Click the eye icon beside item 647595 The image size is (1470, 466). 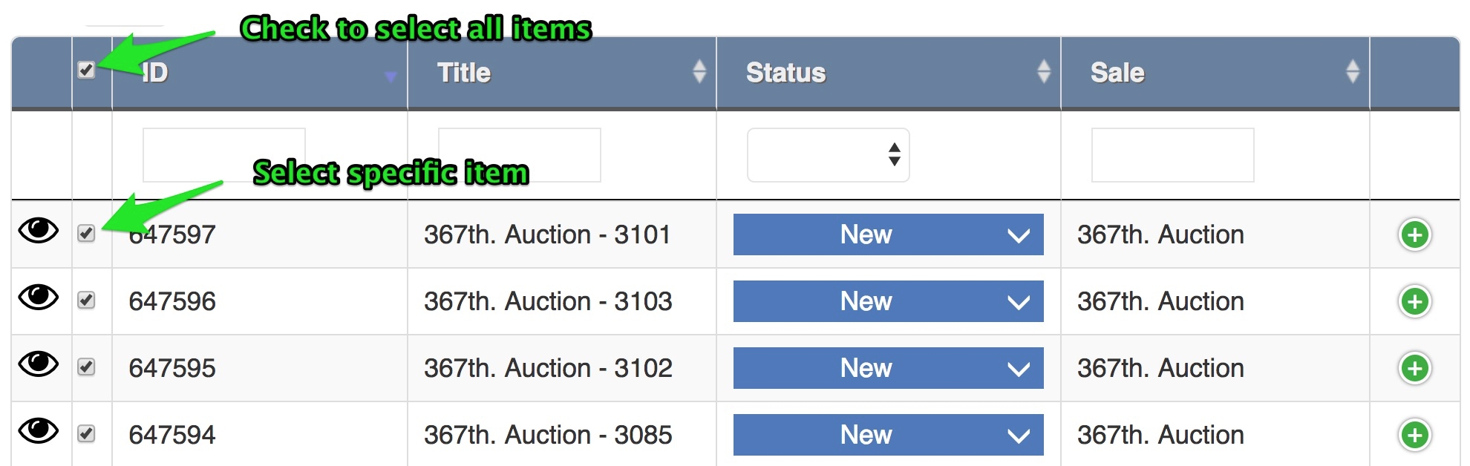(x=39, y=364)
